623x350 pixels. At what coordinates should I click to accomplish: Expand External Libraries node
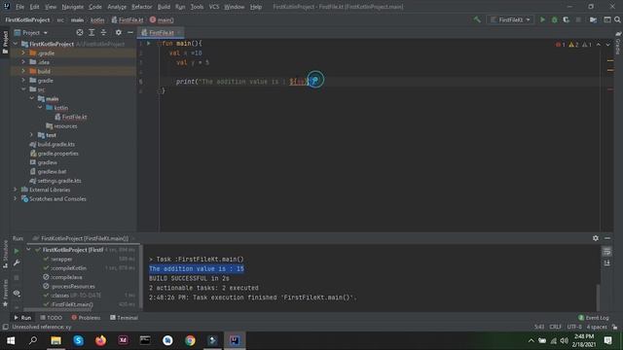(x=16, y=190)
